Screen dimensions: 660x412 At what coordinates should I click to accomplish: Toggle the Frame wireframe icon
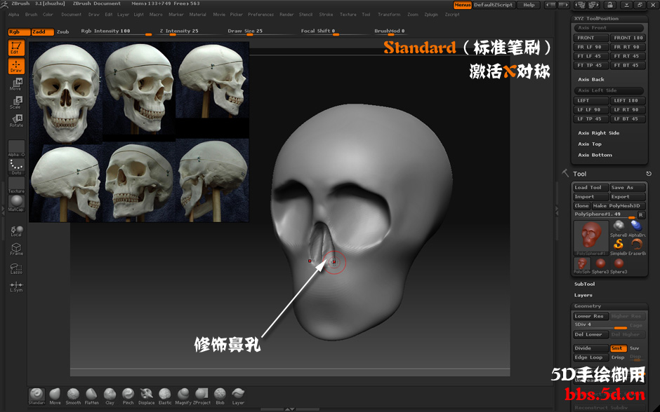[x=16, y=249]
